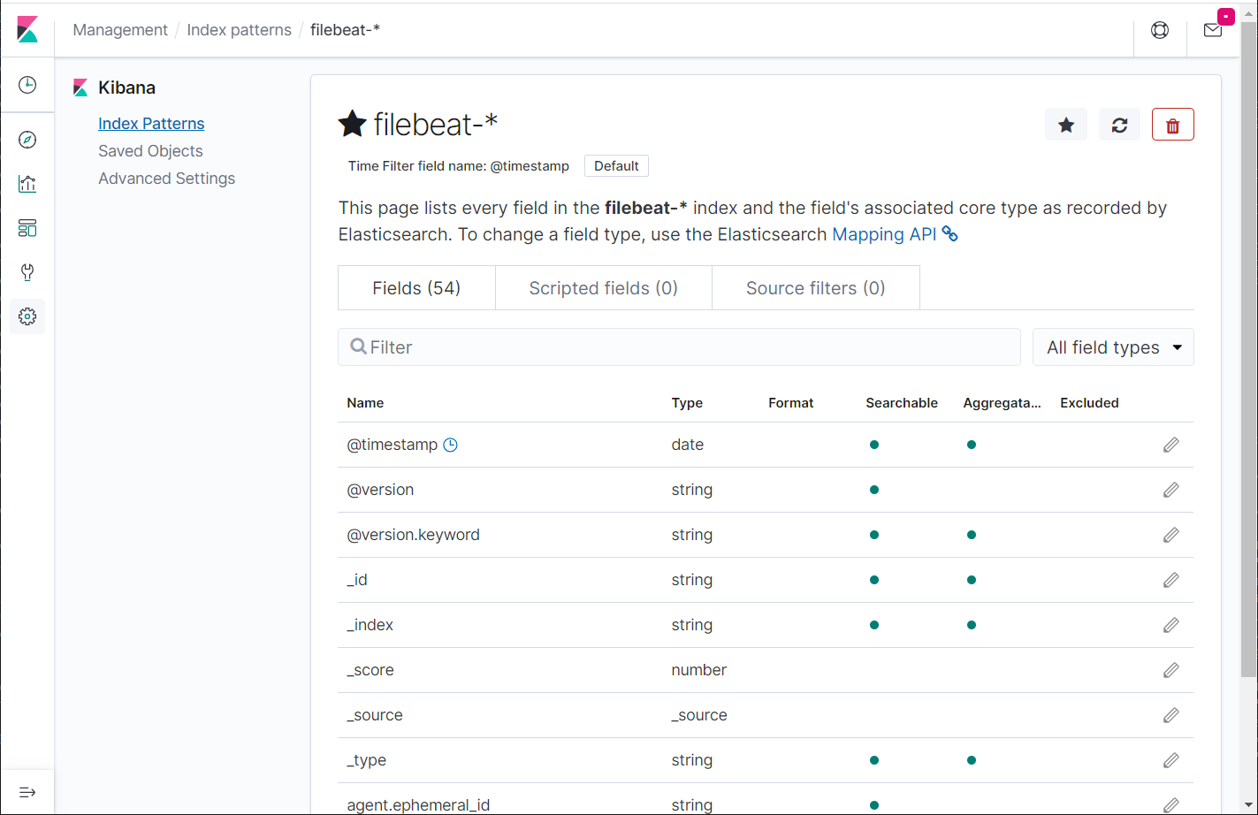Click the 'number' type of _score
This screenshot has height=815, width=1258.
pyautogui.click(x=698, y=670)
